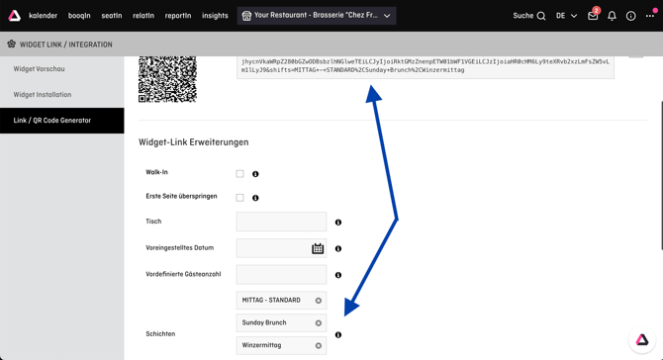This screenshot has height=360, width=663.
Task: Remove the Winzermittag shift
Action: coord(319,345)
